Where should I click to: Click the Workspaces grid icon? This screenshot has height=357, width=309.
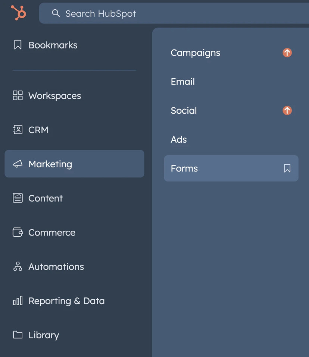(17, 95)
